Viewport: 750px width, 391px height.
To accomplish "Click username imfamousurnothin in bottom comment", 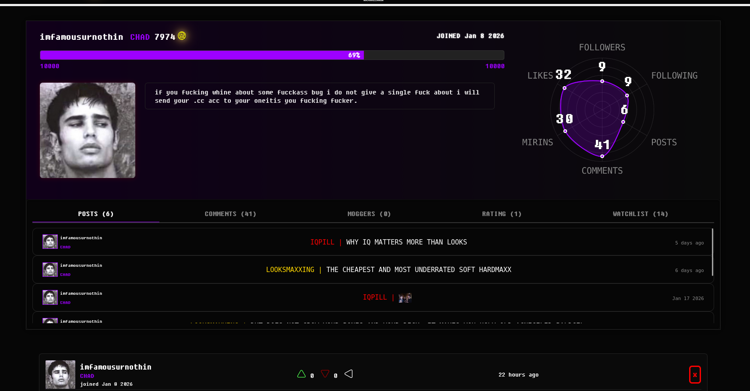I will tap(116, 367).
